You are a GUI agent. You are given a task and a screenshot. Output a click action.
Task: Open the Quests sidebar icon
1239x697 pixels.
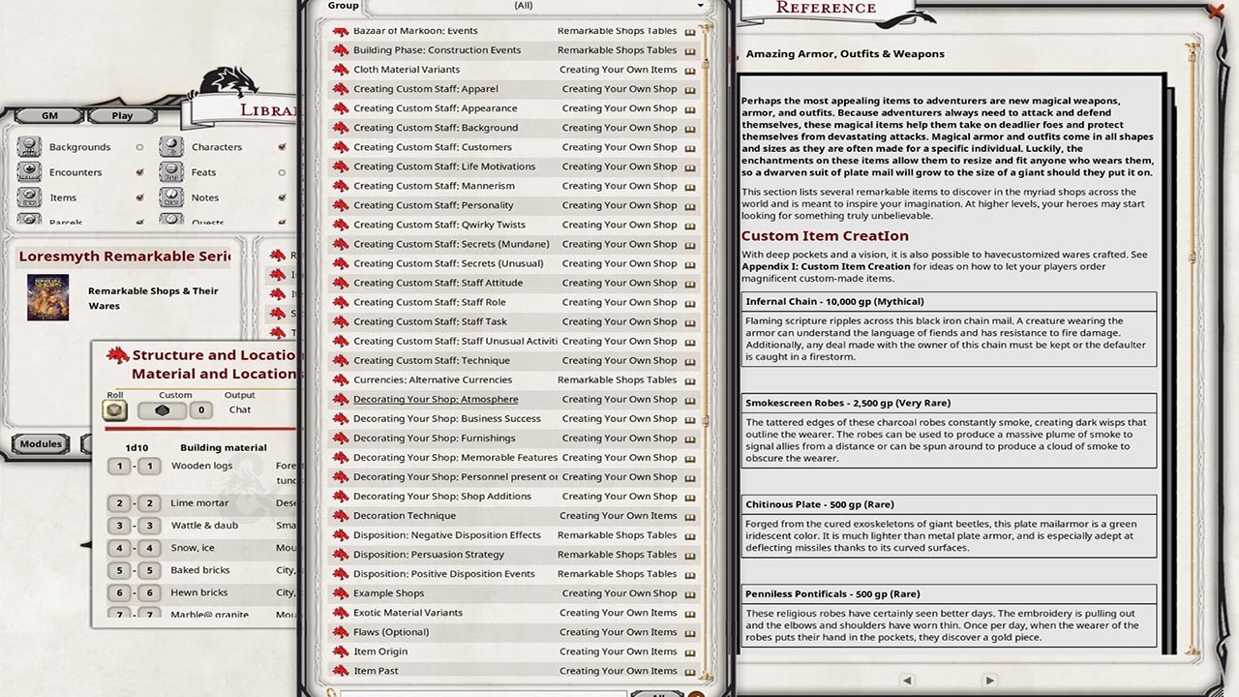click(171, 222)
